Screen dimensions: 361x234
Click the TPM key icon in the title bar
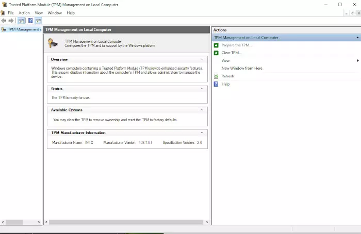pyautogui.click(x=4, y=4)
